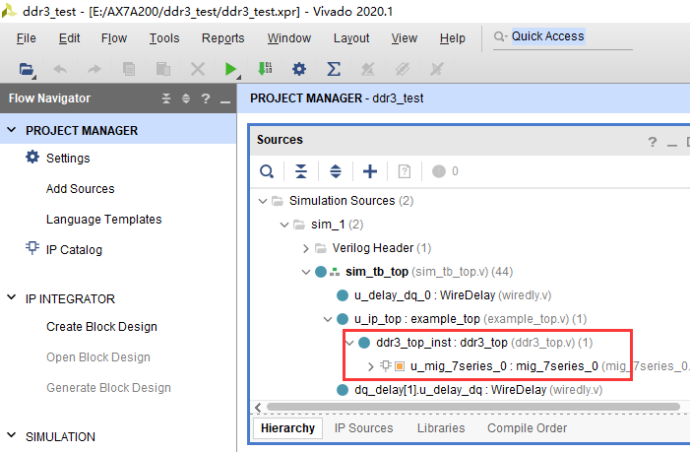Click the Sources panel search icon
690x452 pixels.
click(267, 171)
